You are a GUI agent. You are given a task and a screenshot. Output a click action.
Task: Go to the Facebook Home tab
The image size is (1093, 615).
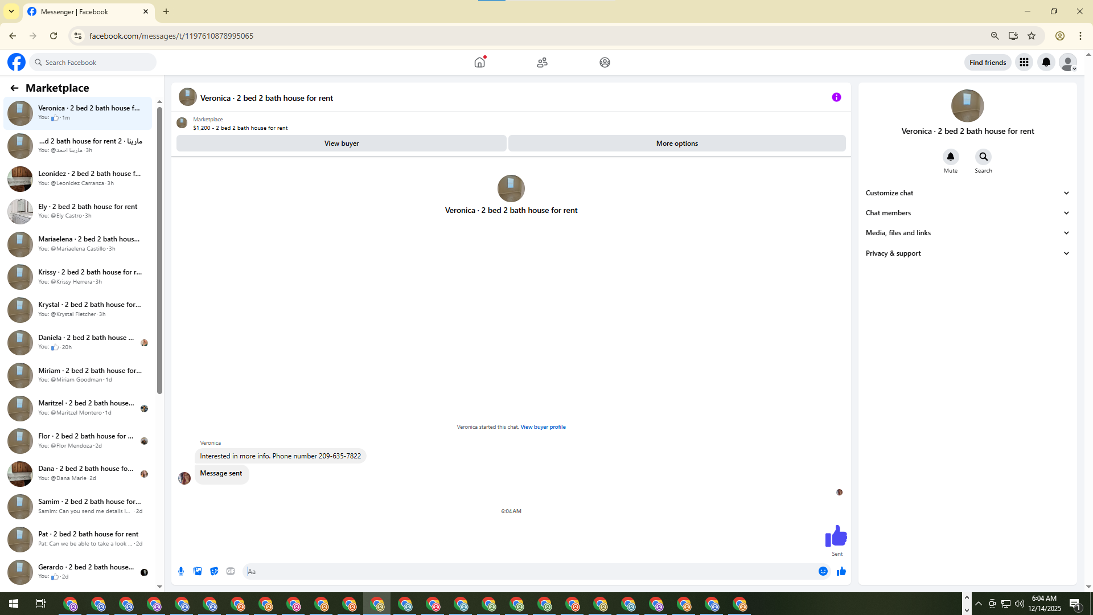point(480,63)
